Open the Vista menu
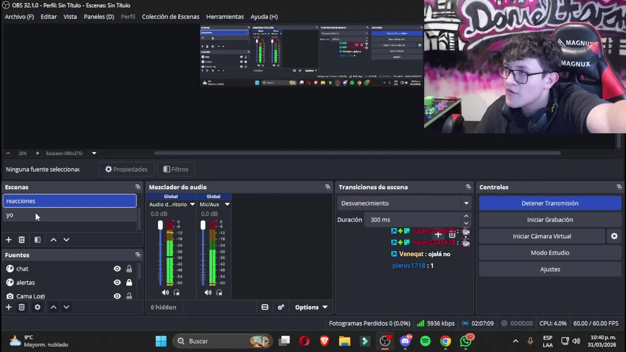The height and width of the screenshot is (352, 626). pyautogui.click(x=70, y=17)
